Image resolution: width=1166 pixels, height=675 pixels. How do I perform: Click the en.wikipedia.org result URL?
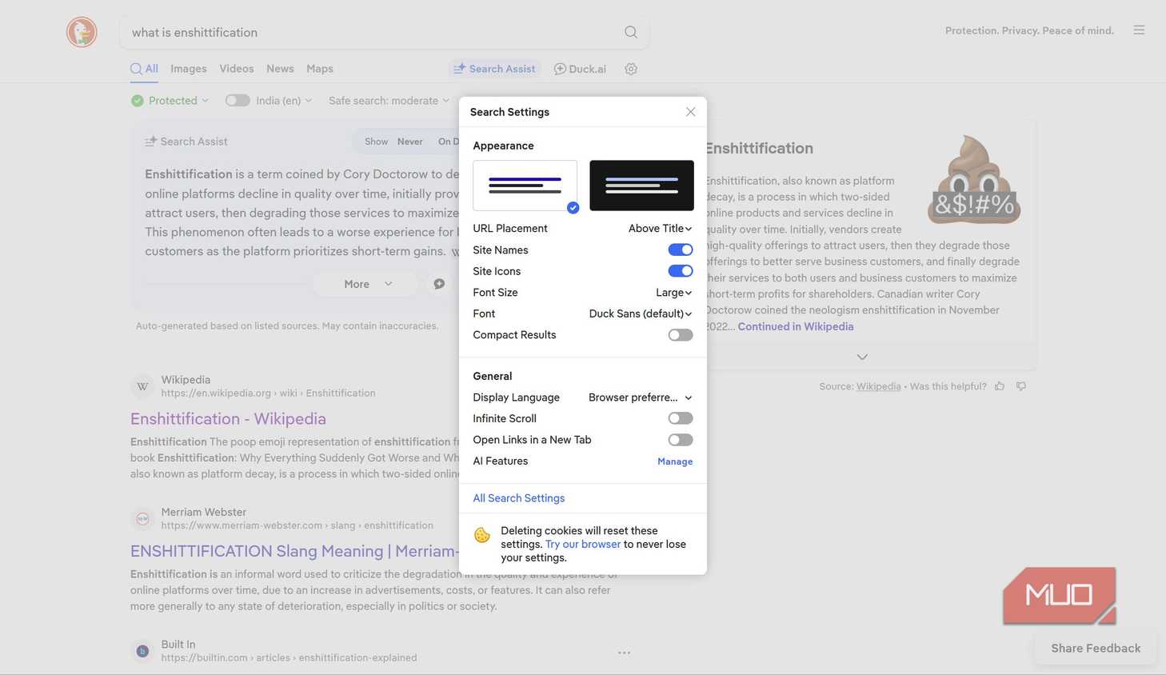click(268, 393)
